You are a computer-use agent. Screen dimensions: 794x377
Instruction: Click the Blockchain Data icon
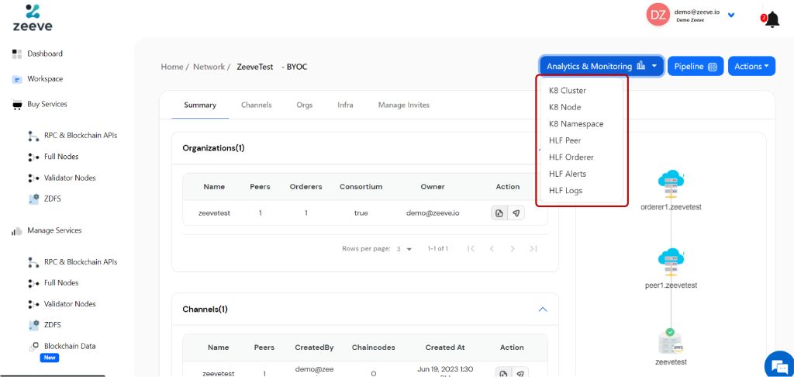[33, 347]
